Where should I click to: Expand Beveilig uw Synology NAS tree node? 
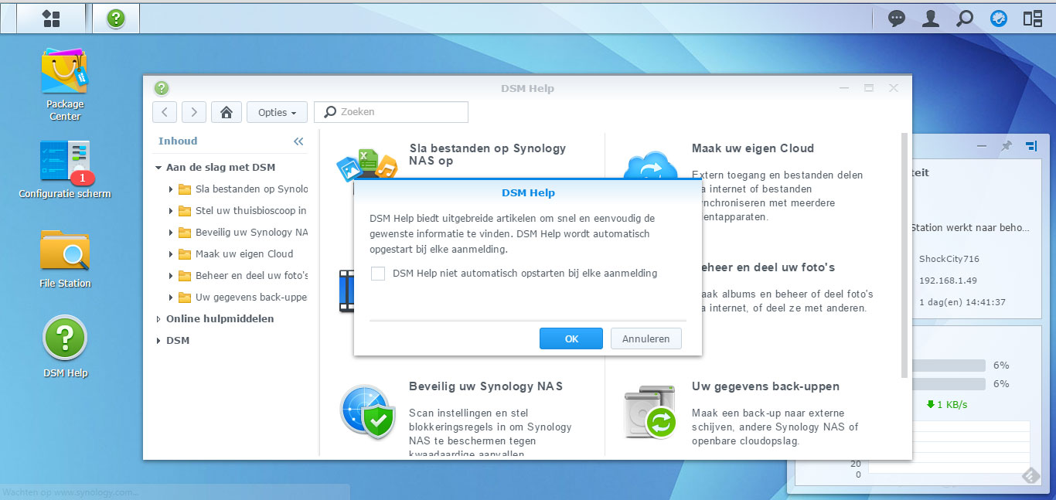(x=171, y=233)
